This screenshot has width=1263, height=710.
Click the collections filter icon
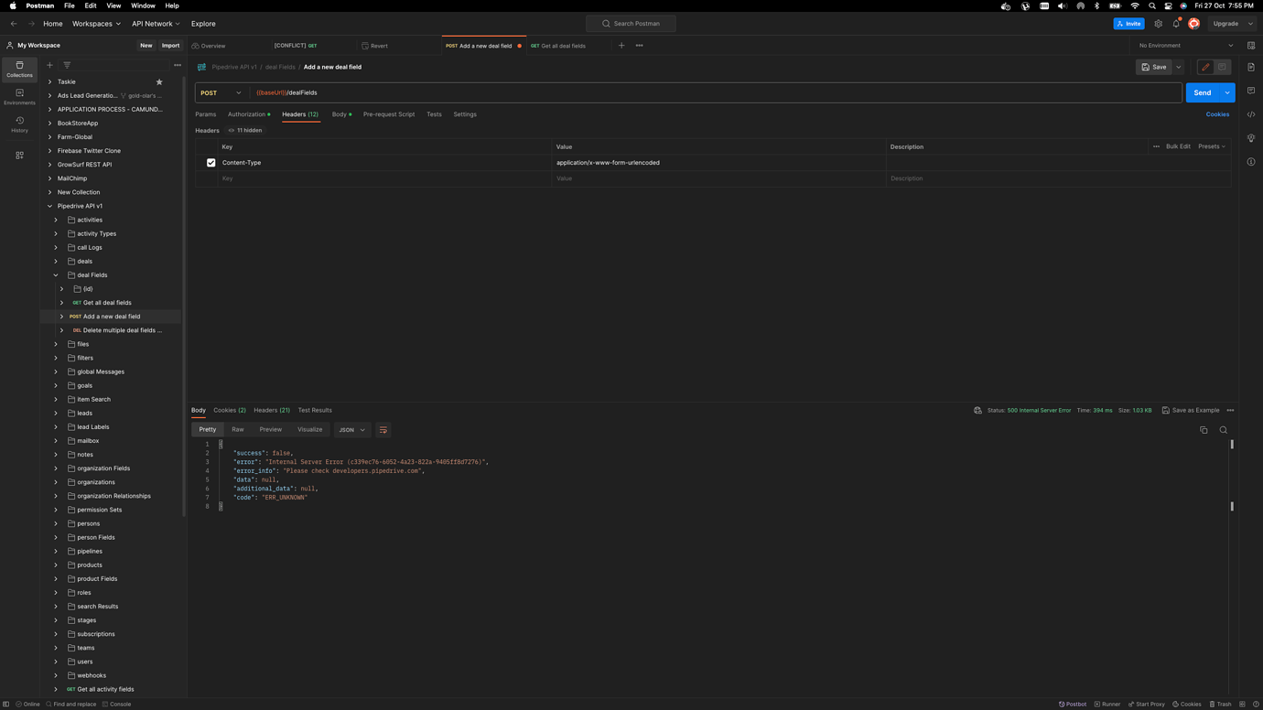pos(67,65)
